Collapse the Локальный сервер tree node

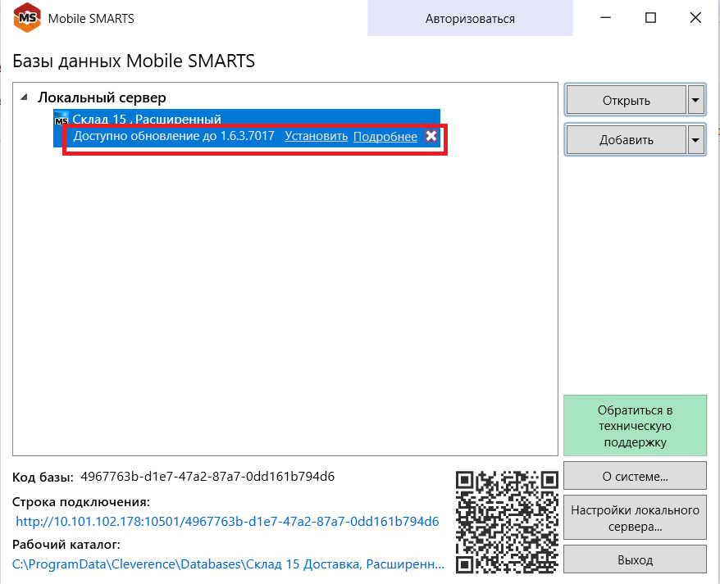click(x=25, y=97)
